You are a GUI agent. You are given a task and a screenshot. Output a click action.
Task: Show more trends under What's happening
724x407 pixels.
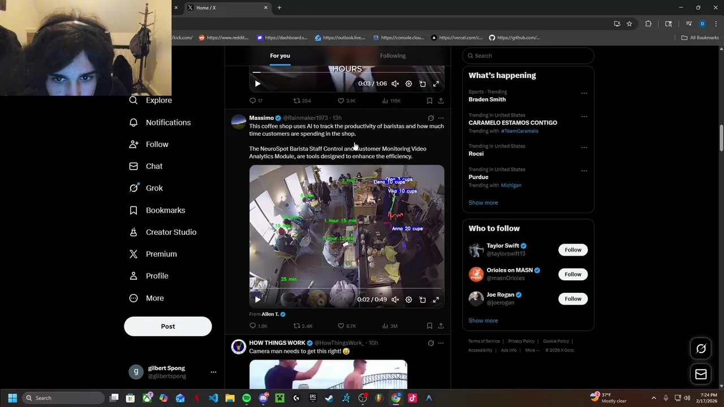(483, 202)
